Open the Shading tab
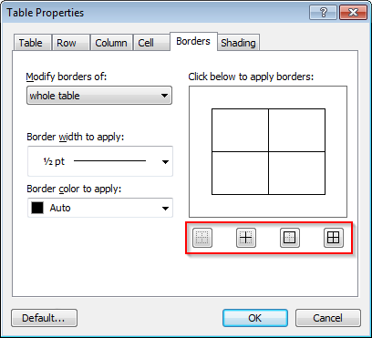The image size is (372, 338). click(x=238, y=43)
